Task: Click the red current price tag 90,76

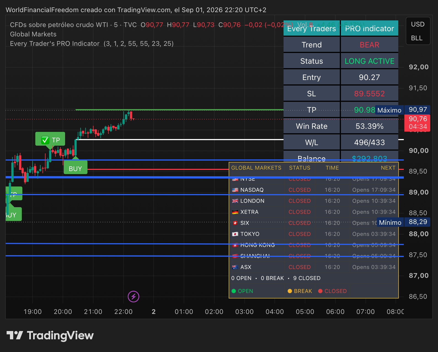Action: pos(418,123)
